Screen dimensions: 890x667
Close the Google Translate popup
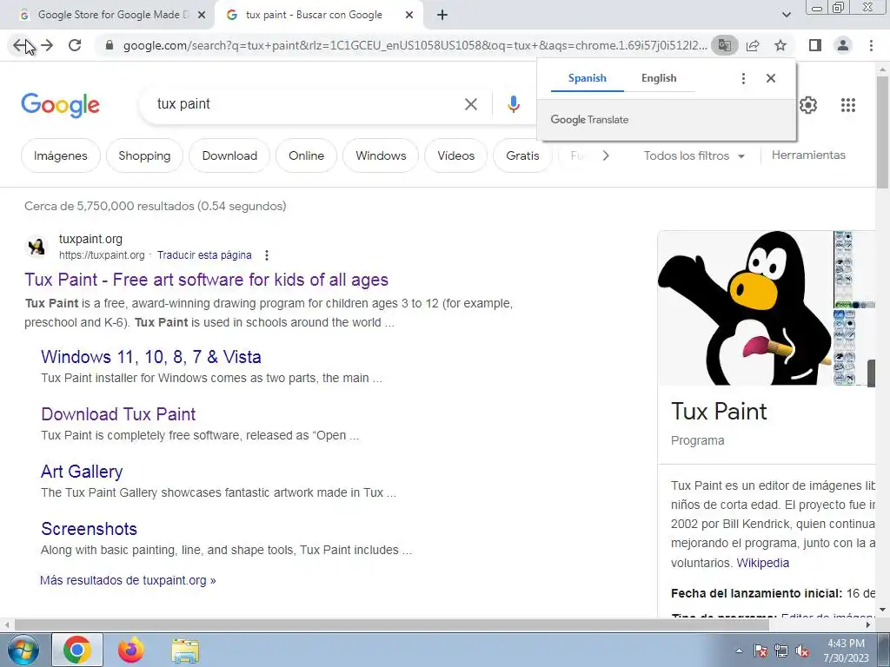[770, 78]
